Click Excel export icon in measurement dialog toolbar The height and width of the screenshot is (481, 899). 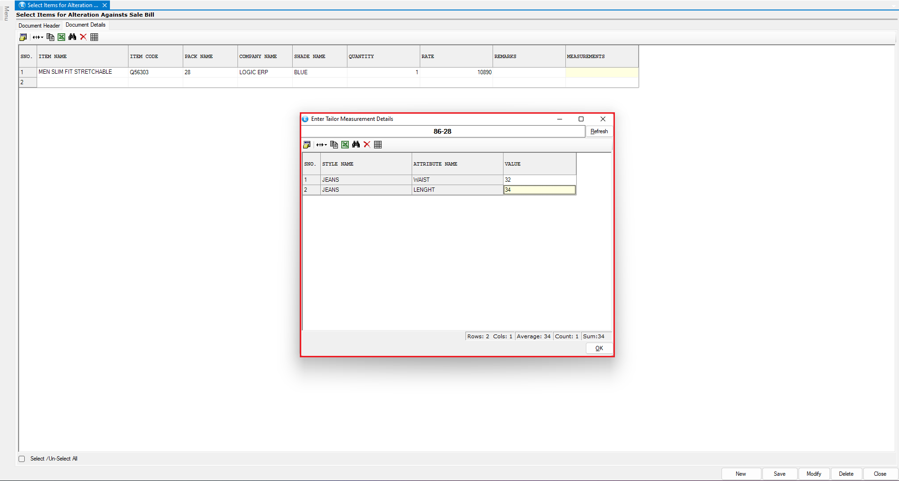coord(345,145)
